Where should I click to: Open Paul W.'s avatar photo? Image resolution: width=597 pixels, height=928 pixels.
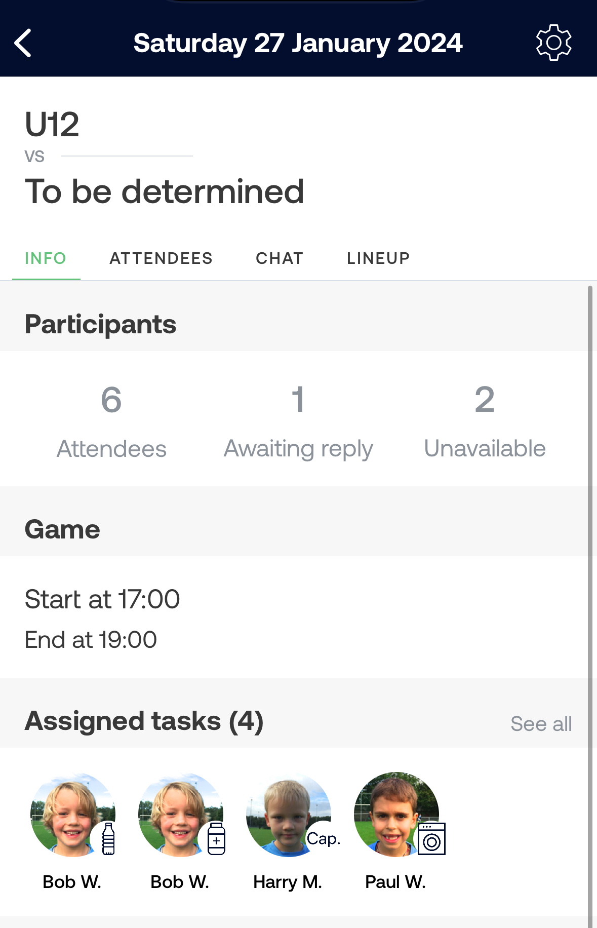pos(396,815)
